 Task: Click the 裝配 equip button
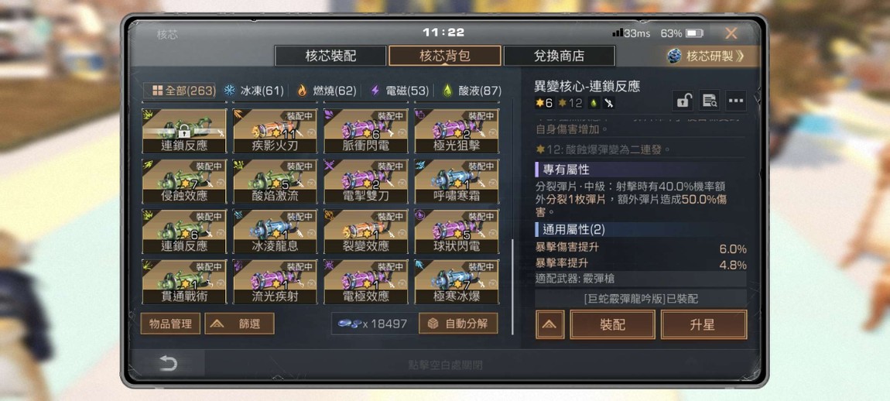click(x=612, y=325)
